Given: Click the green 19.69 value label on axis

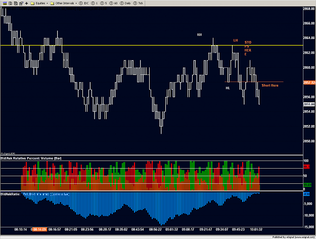Looking at the screenshot, I should [307, 185].
